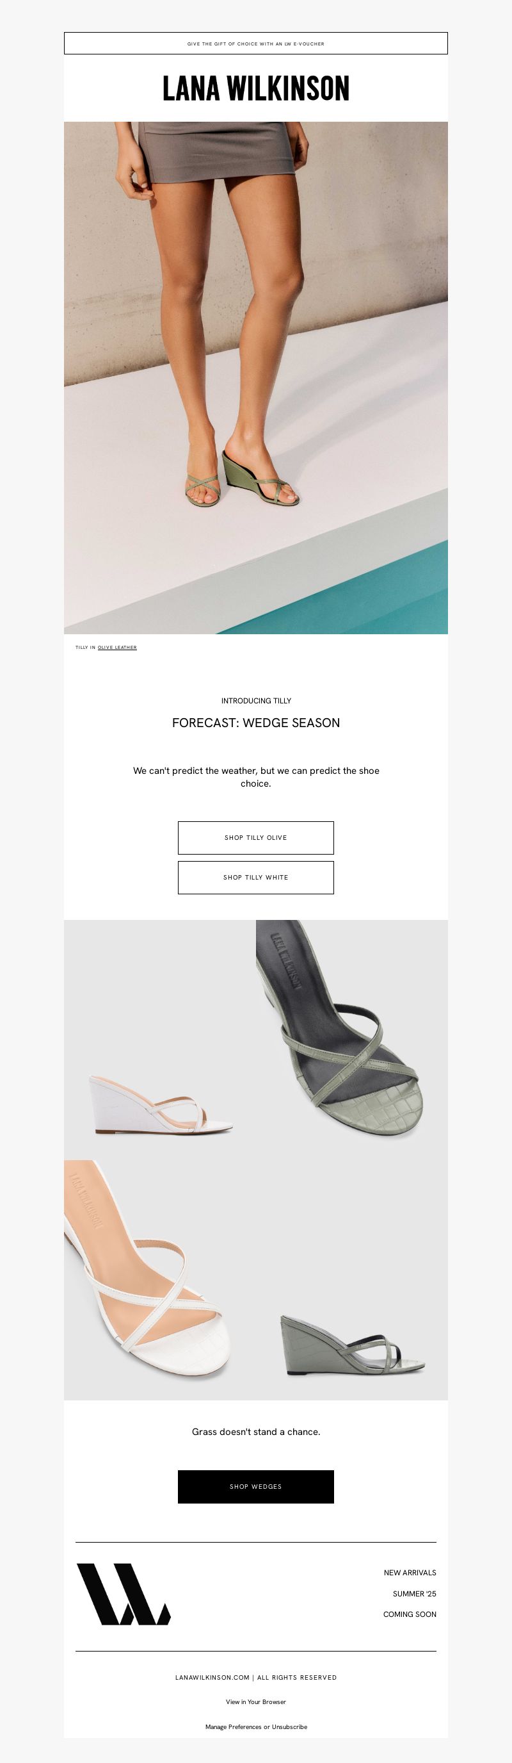Click the LW monogram logo in footer
This screenshot has height=1763, width=512.
(x=123, y=1593)
